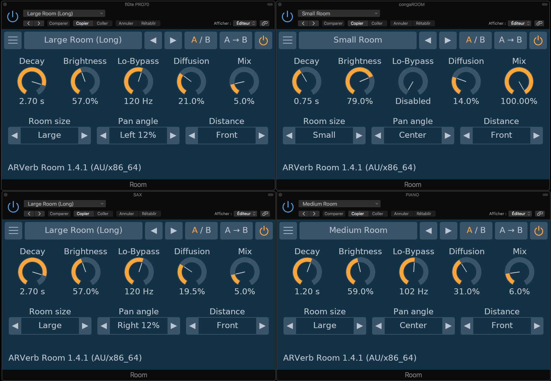This screenshot has height=381, width=551.
Task: Increase Room size in PIANO window
Action: pyautogui.click(x=360, y=326)
